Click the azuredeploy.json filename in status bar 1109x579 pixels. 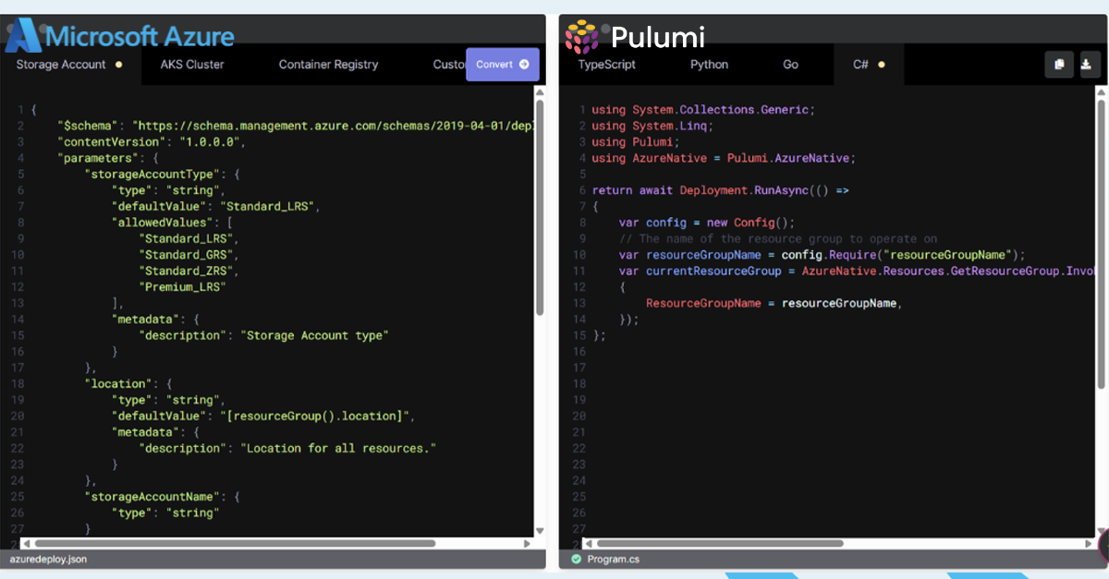point(50,559)
